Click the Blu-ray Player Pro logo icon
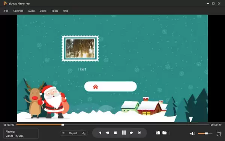The image size is (225, 141). (x=5, y=3)
